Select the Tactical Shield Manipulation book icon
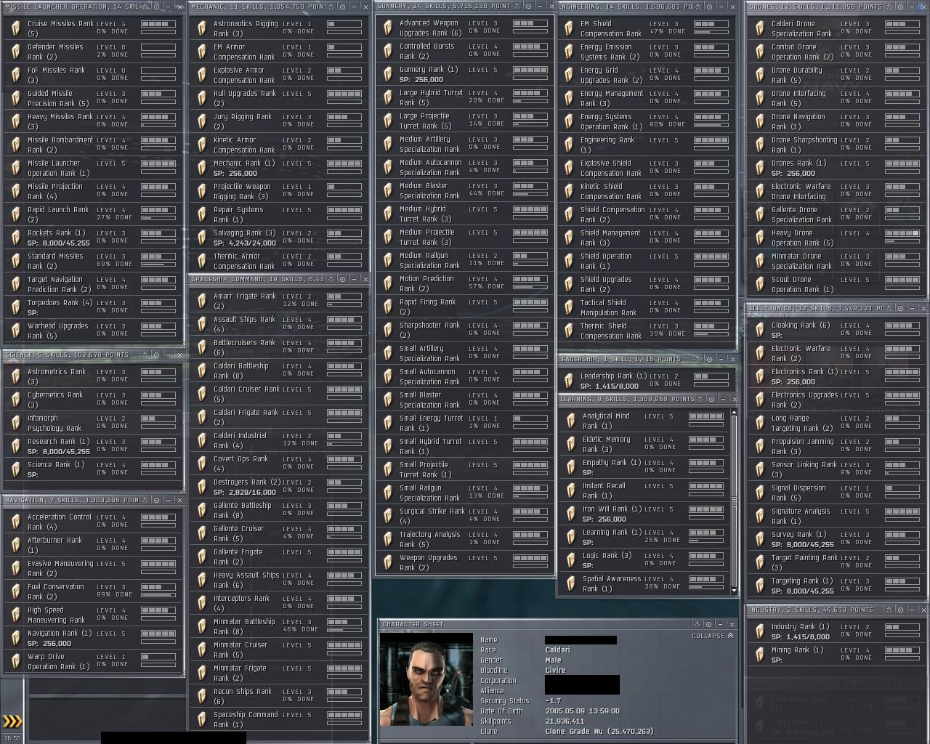The width and height of the screenshot is (930, 744). coord(569,307)
